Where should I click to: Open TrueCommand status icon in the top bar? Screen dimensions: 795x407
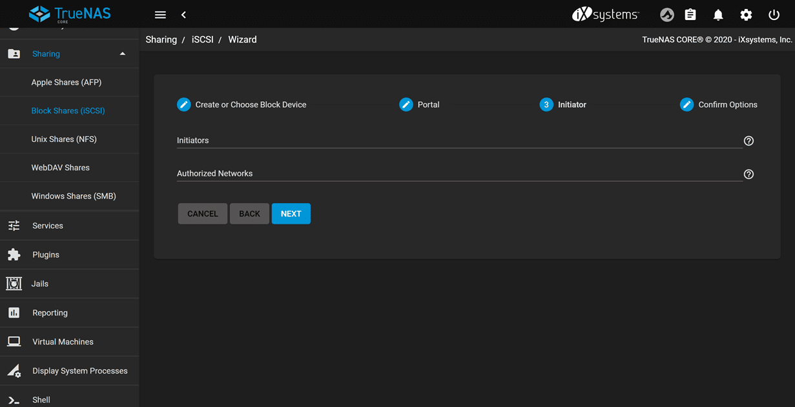(667, 15)
